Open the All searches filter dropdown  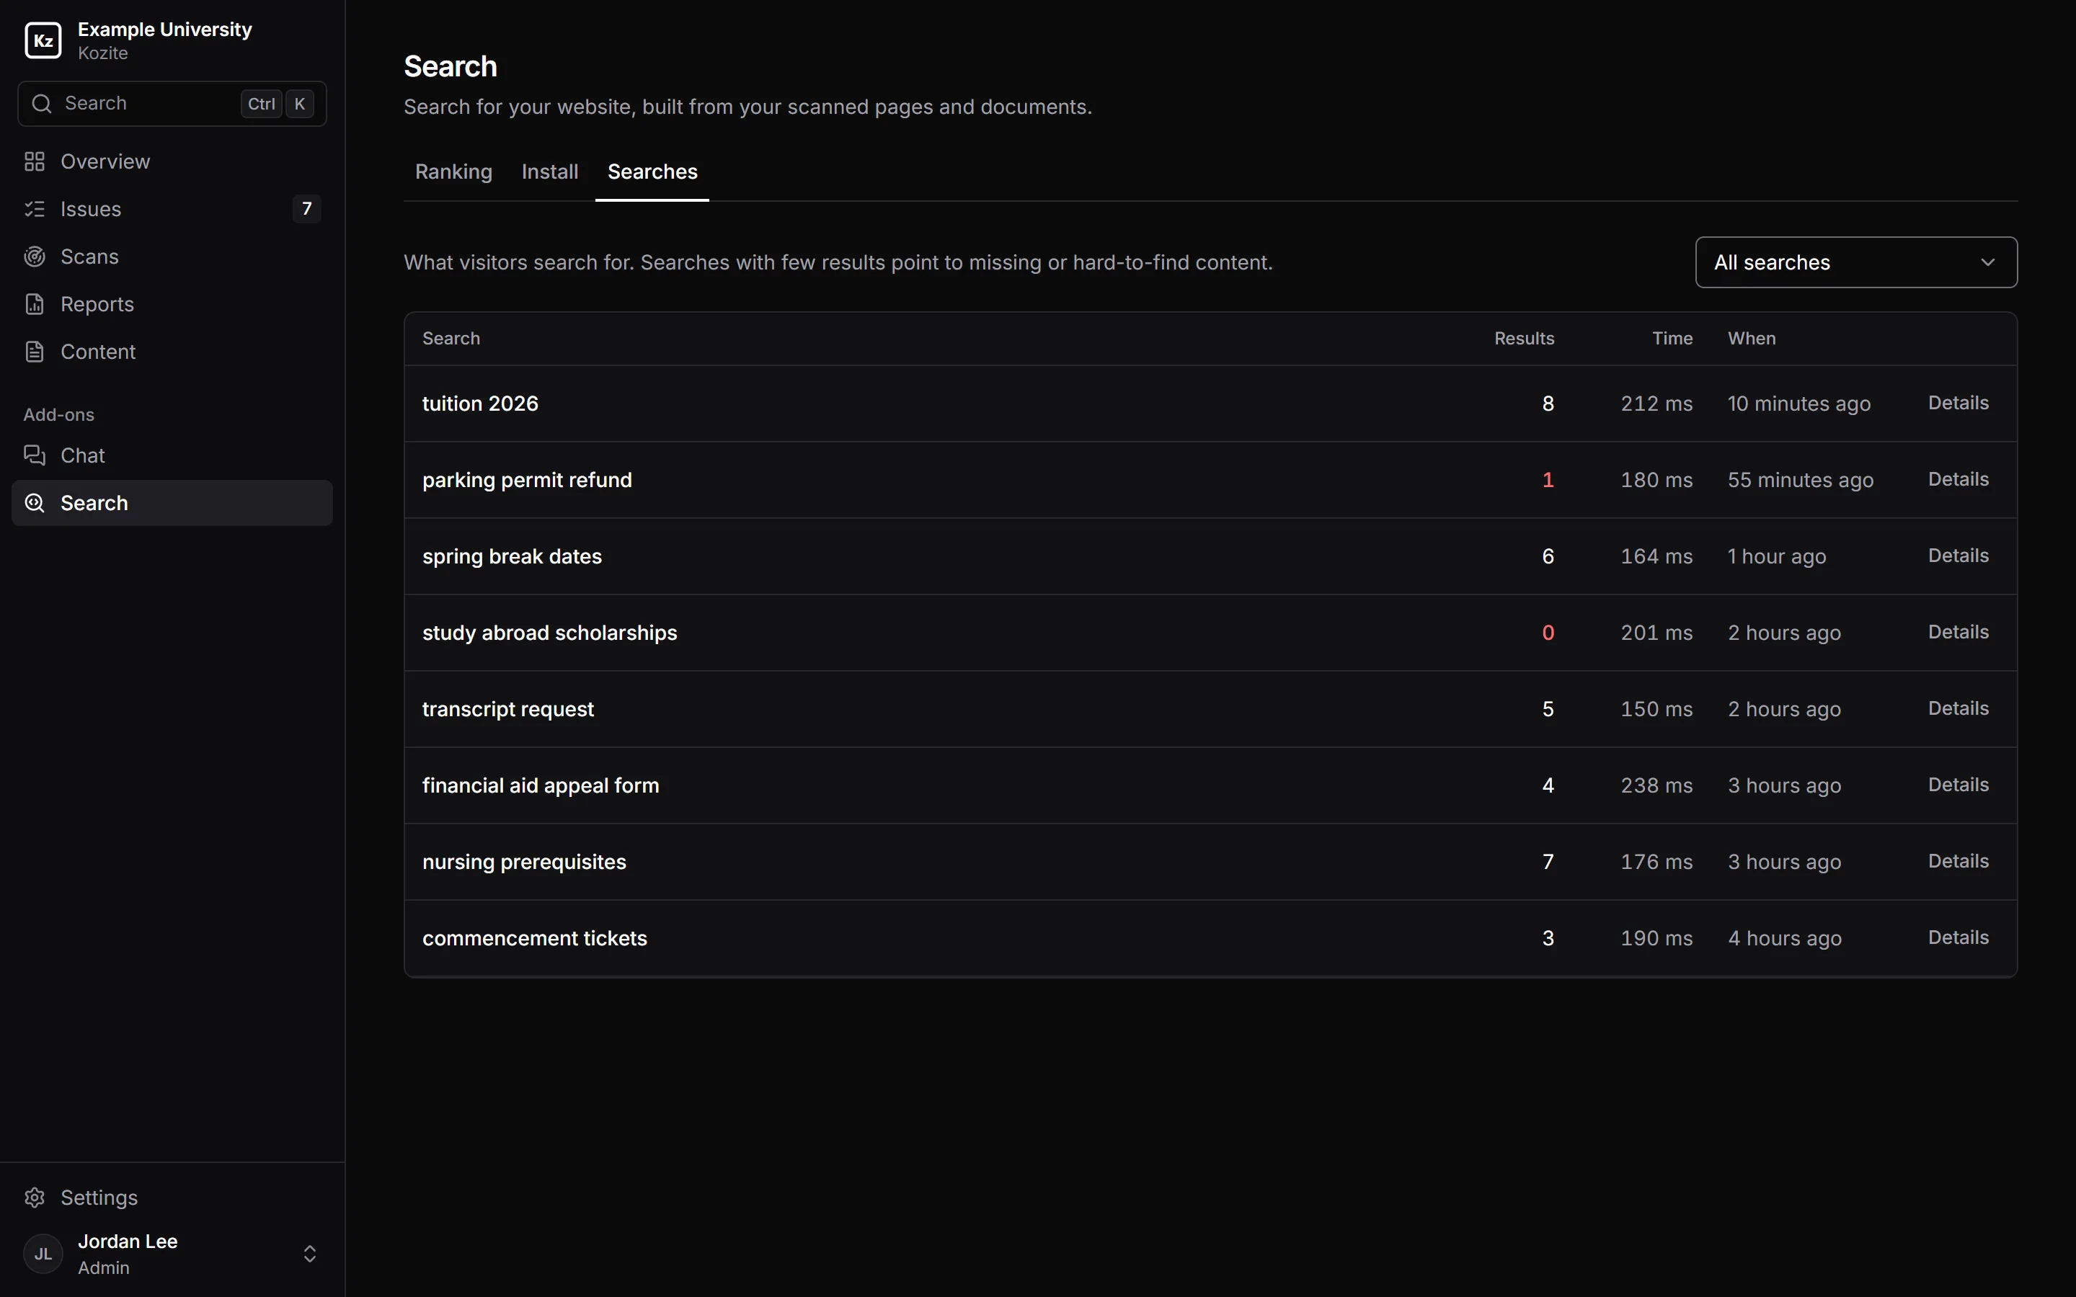click(1855, 262)
